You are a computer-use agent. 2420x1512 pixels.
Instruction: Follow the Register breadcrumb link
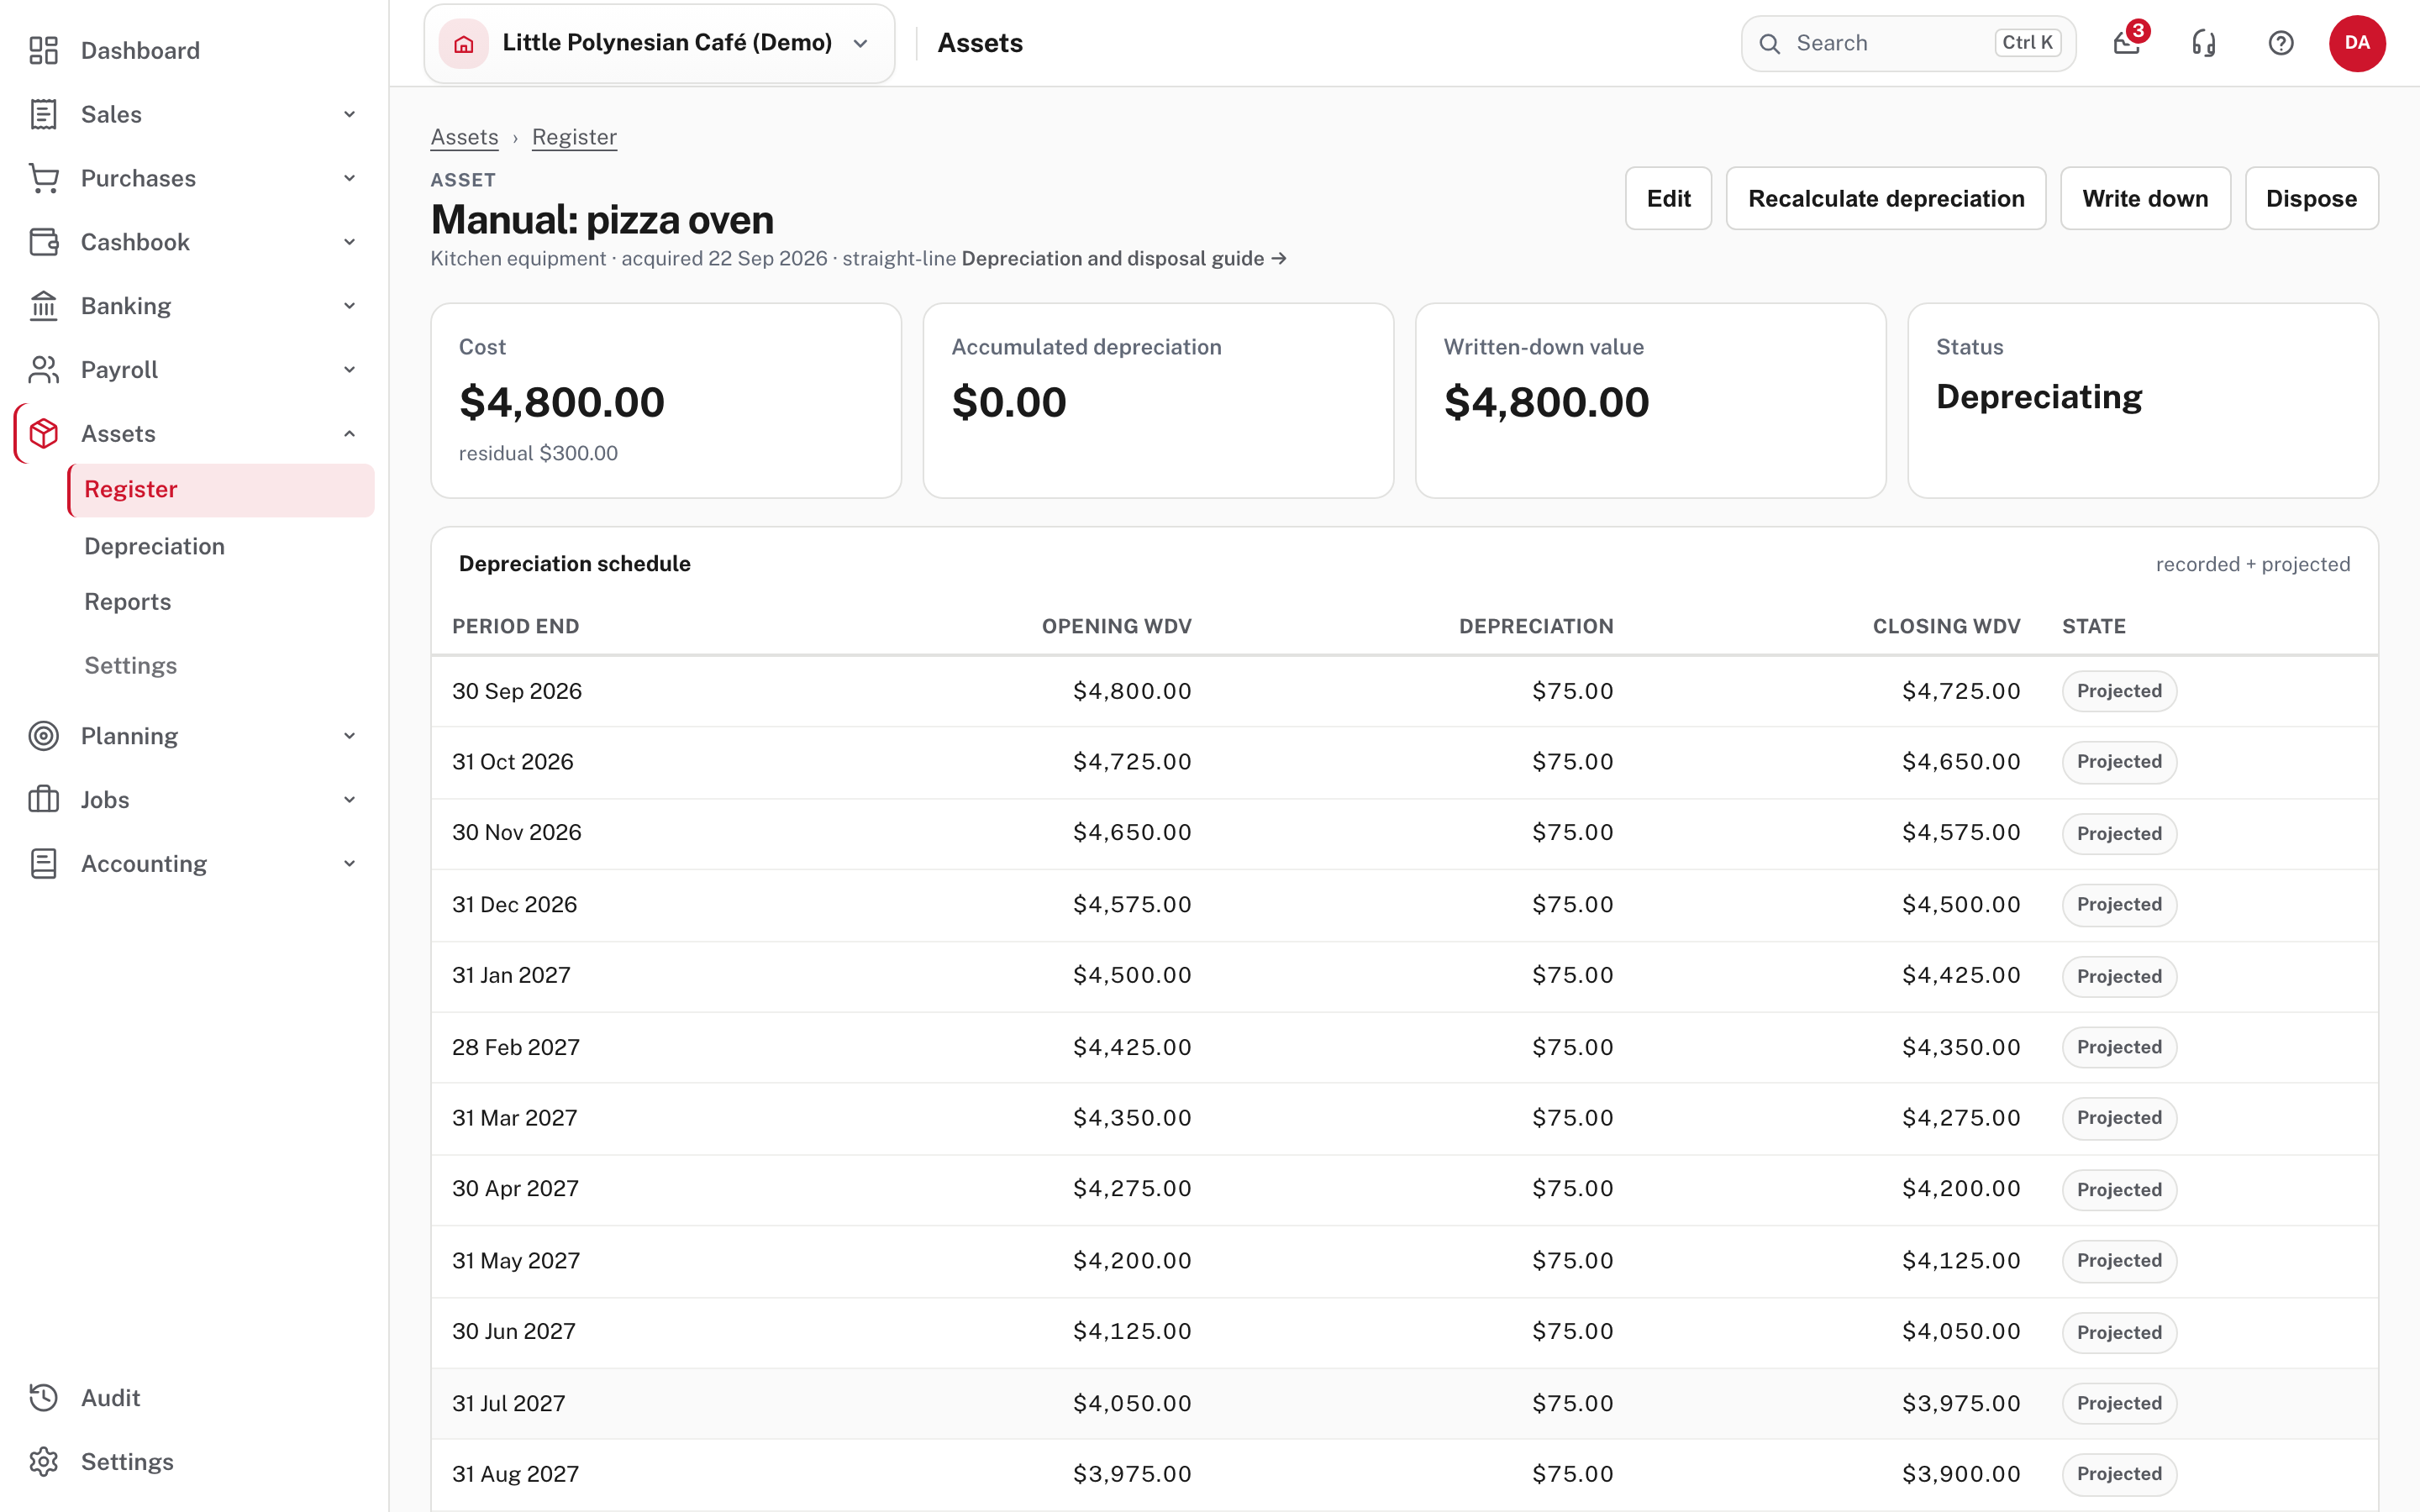click(574, 137)
